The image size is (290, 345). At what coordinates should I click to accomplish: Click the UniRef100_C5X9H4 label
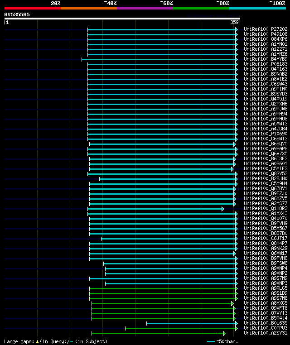[x=266, y=183]
